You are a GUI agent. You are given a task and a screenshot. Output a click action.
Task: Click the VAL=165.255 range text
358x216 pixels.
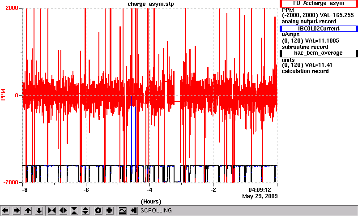coord(337,15)
